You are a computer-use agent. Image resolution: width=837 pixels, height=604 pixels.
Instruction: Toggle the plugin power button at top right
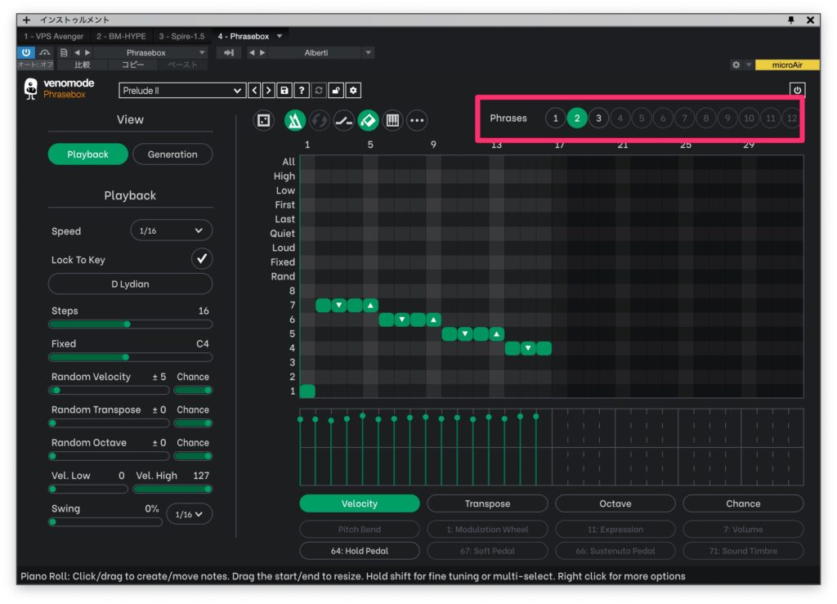click(797, 90)
